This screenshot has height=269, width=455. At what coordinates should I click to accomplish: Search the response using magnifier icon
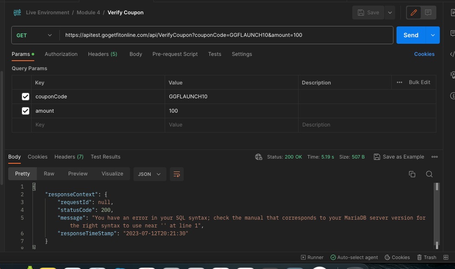(x=429, y=174)
